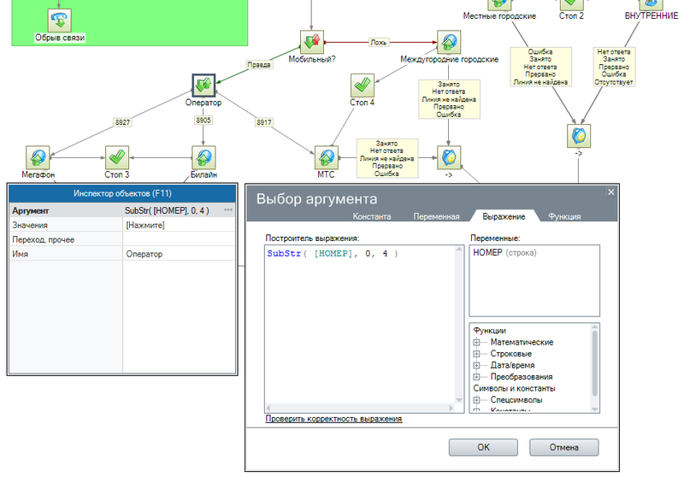Viewport: 684px width, 477px height.
Task: Switch to the Переменная tab
Action: [436, 216]
